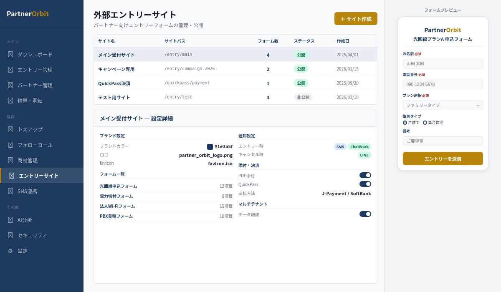Screen dimensions: 501x292
Task: Toggle the PDF添付 switch
Action: 365,175
